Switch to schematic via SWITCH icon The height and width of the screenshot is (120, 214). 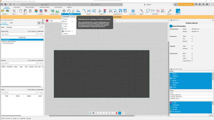[x=3, y=11]
